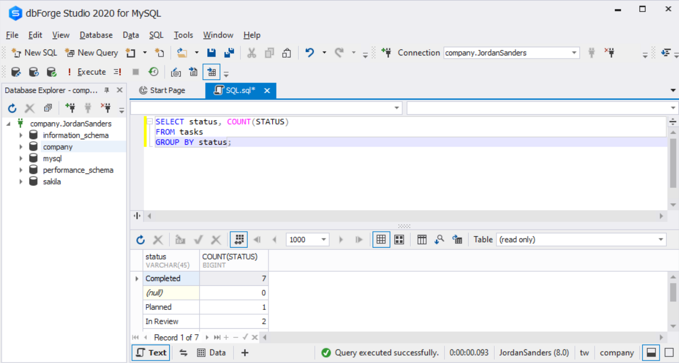
Task: Refresh the Database Explorer tree
Action: 12,108
